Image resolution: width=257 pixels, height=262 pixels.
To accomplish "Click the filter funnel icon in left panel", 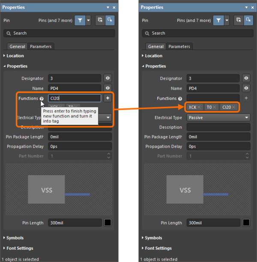I will tap(80, 20).
